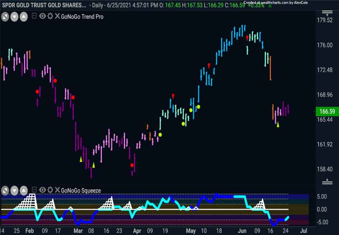Image resolution: width=339 pixels, height=235 pixels.
Task: Click the Apr date axis label
Action: click(x=137, y=231)
